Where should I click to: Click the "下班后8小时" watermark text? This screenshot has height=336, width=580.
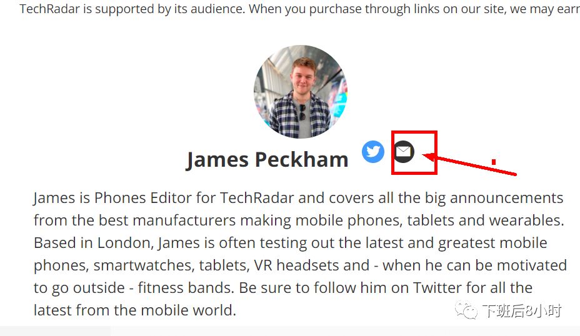click(521, 310)
